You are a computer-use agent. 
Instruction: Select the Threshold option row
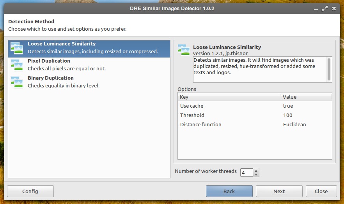point(255,115)
